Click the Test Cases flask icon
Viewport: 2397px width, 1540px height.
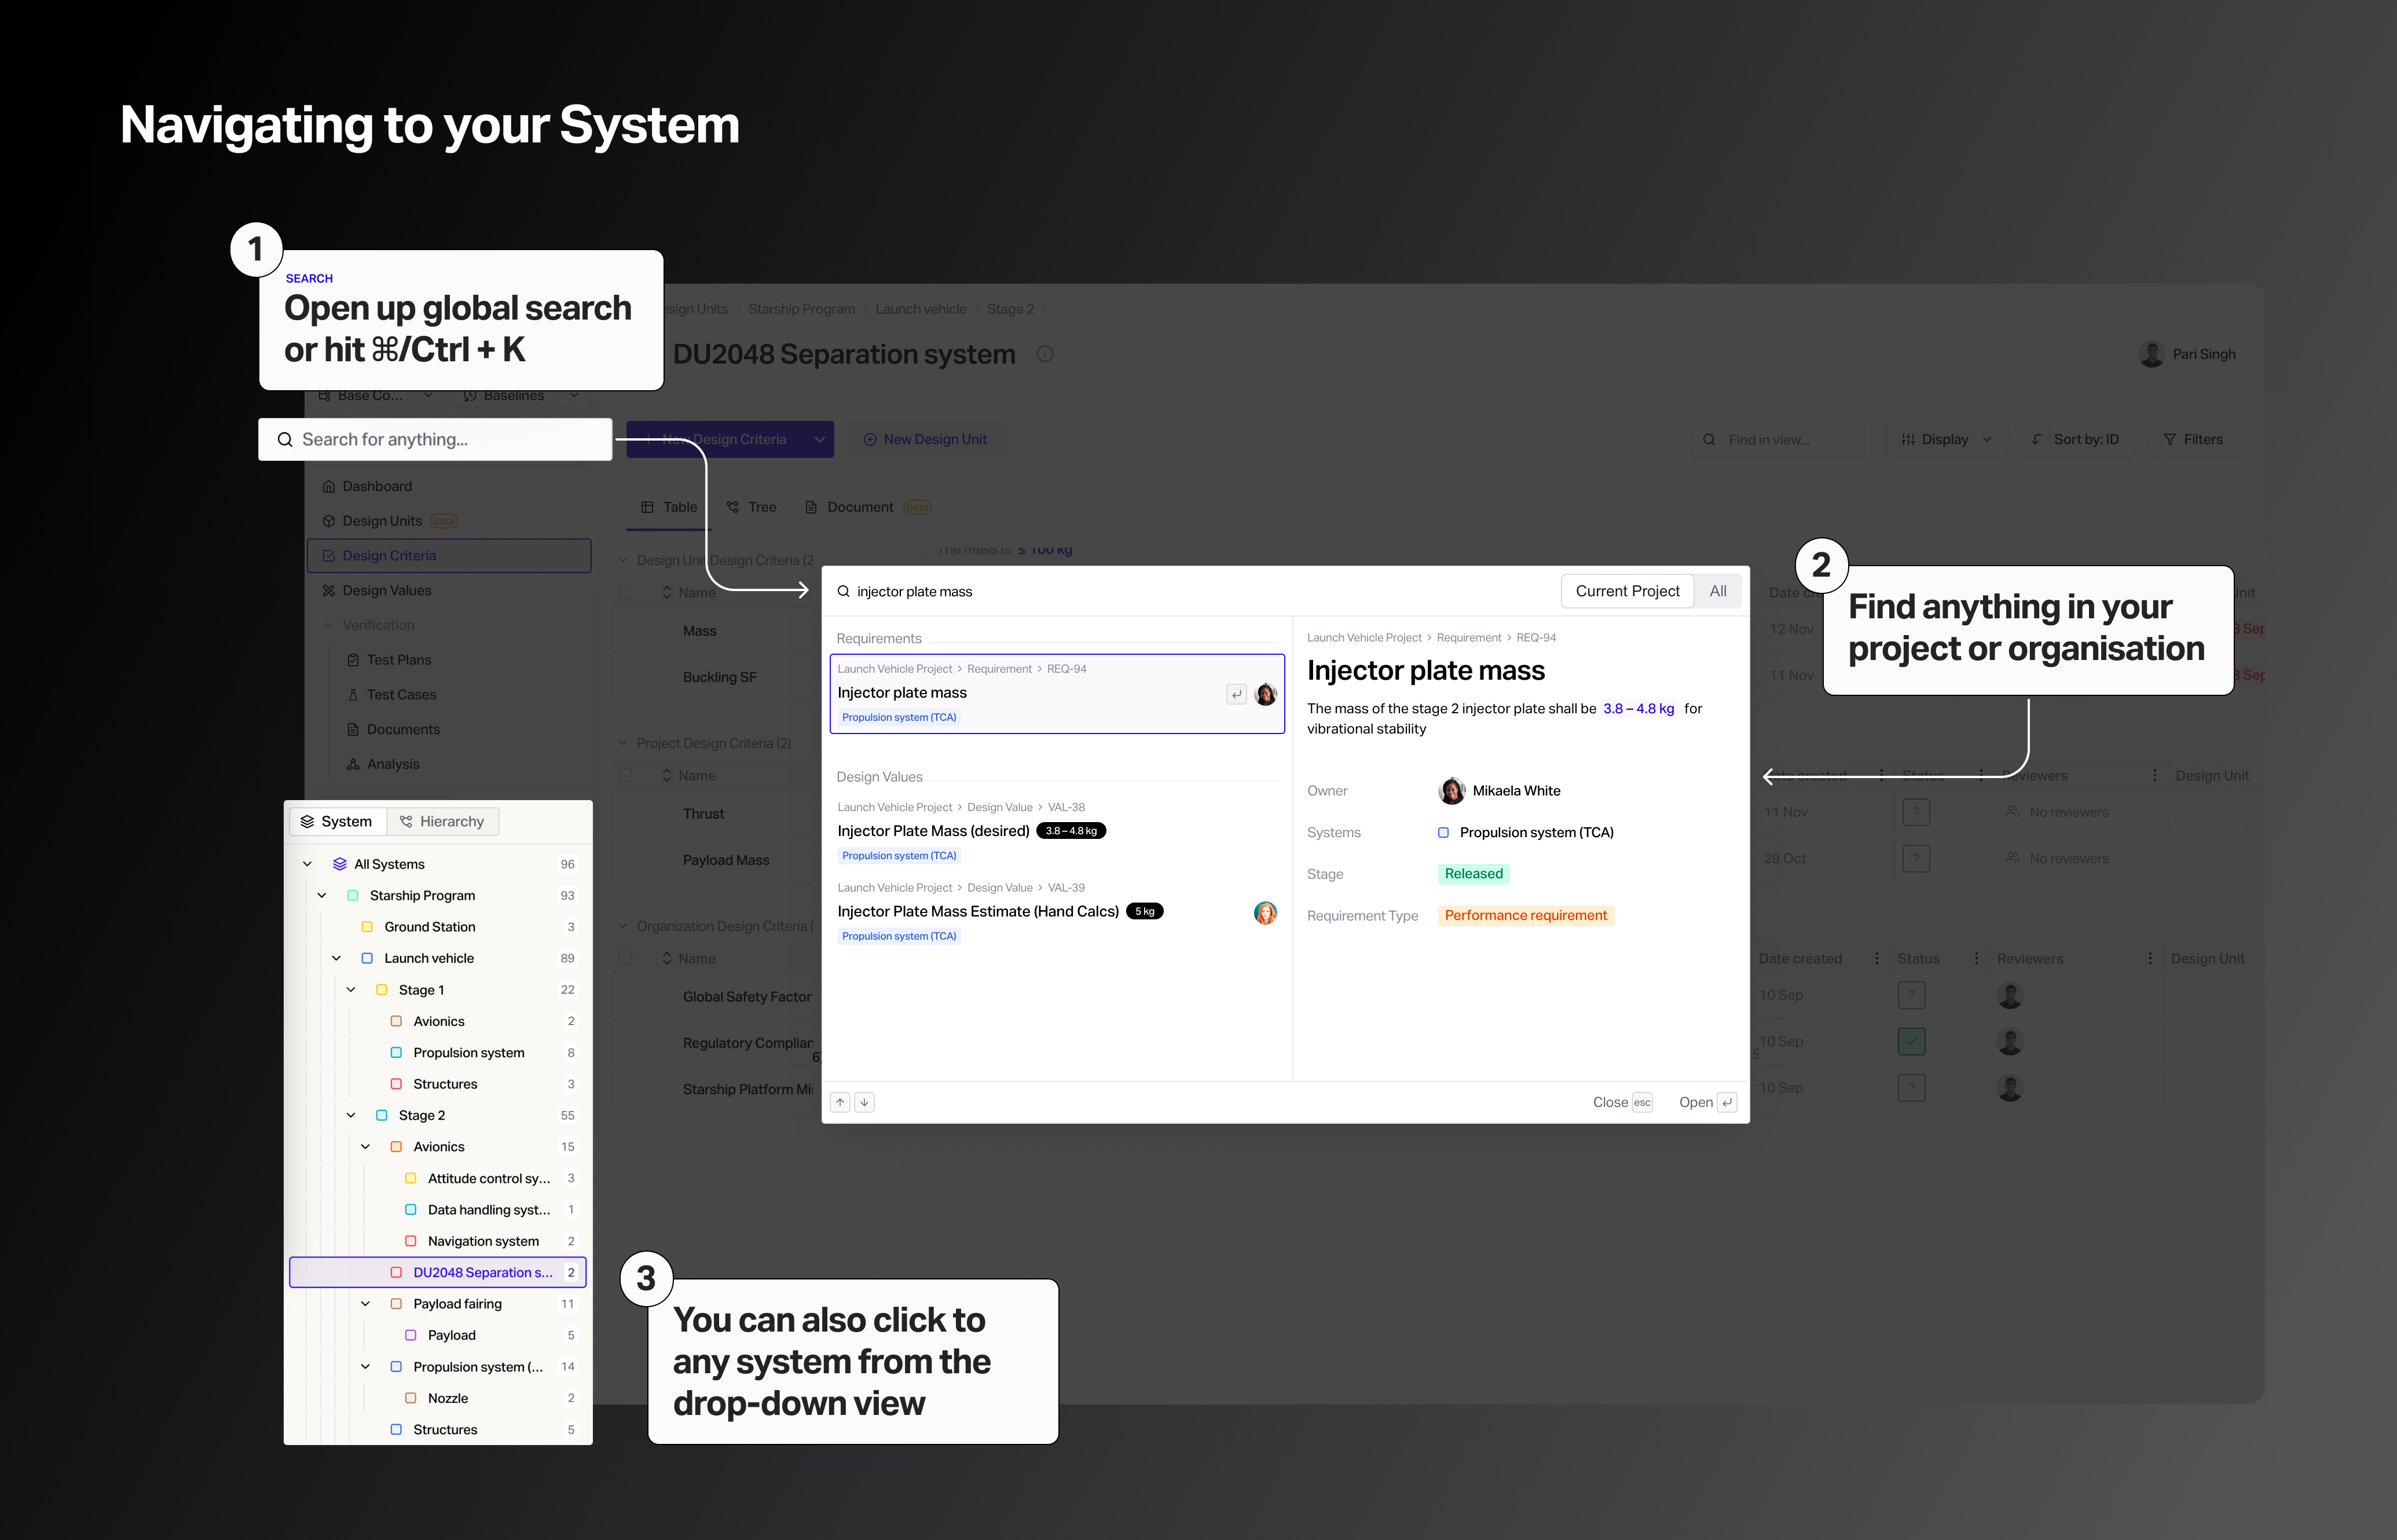[353, 694]
